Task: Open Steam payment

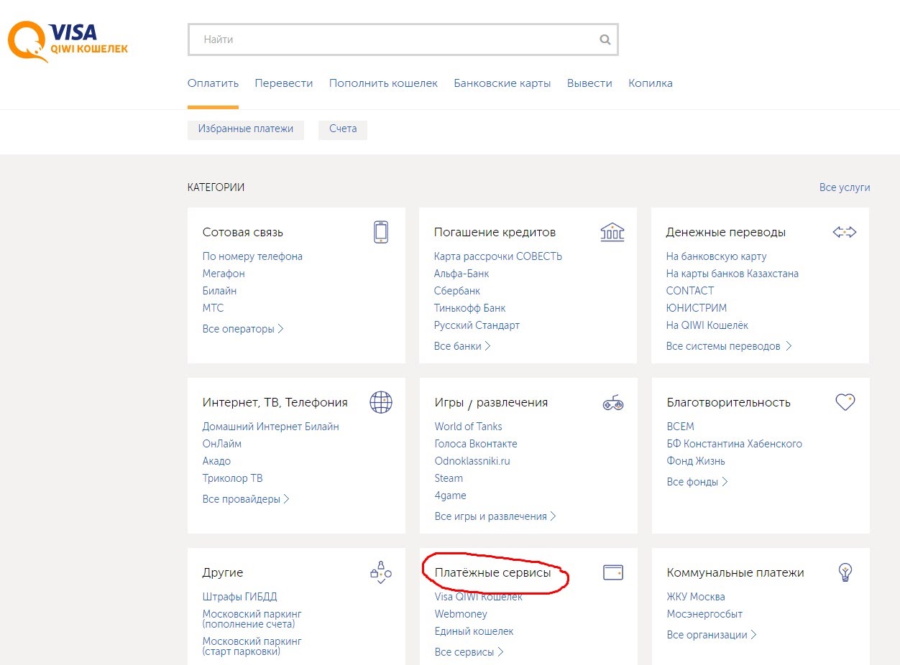Action: click(x=449, y=478)
